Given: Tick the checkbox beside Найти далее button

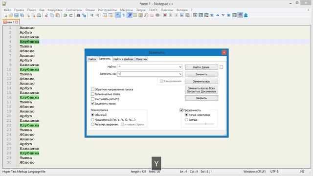Looking at the screenshot, I should (x=221, y=67).
